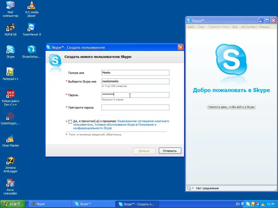The width and height of the screenshot is (278, 208).
Task: Launch VLC media player desktop shortcut
Action: (31, 9)
